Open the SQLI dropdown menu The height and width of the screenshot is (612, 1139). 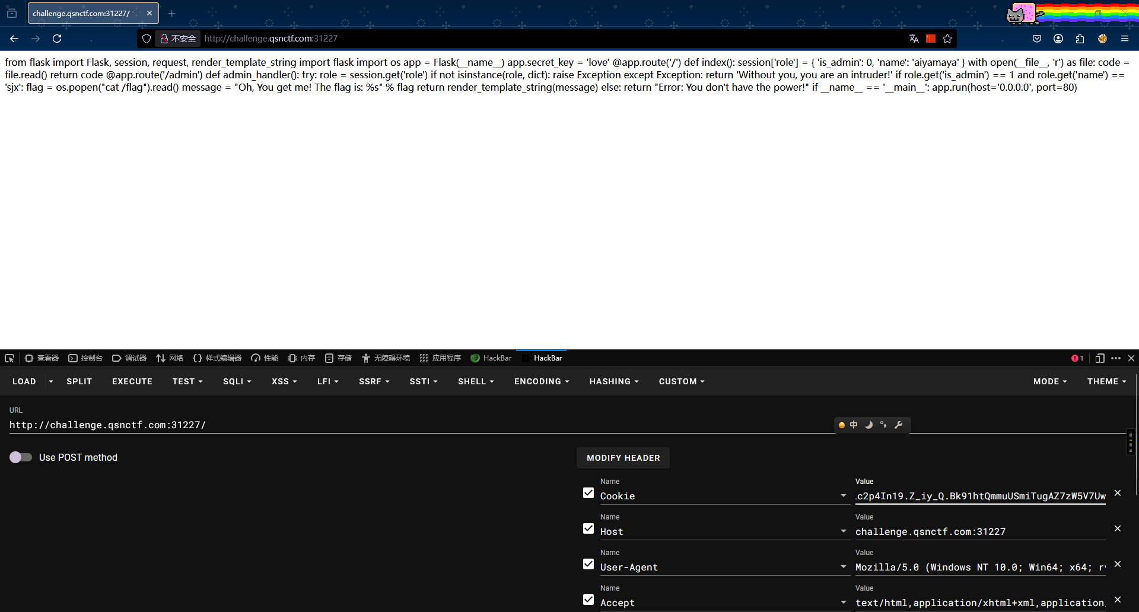237,381
